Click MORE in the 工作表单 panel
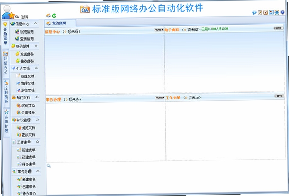The height and width of the screenshot is (196, 289). tap(279, 96)
